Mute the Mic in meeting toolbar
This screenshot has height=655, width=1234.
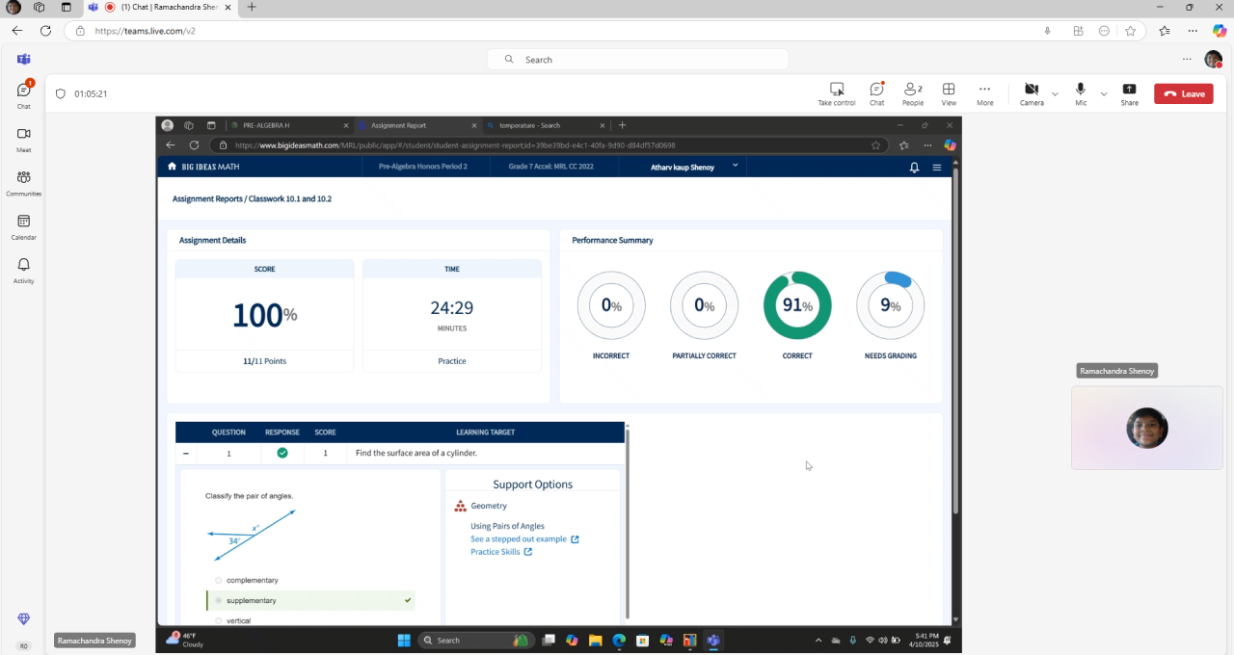(x=1081, y=93)
